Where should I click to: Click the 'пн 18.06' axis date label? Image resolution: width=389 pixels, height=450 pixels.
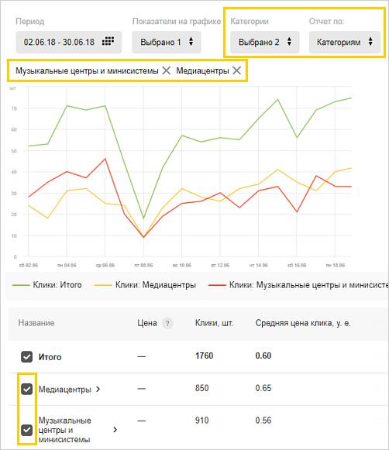(336, 266)
